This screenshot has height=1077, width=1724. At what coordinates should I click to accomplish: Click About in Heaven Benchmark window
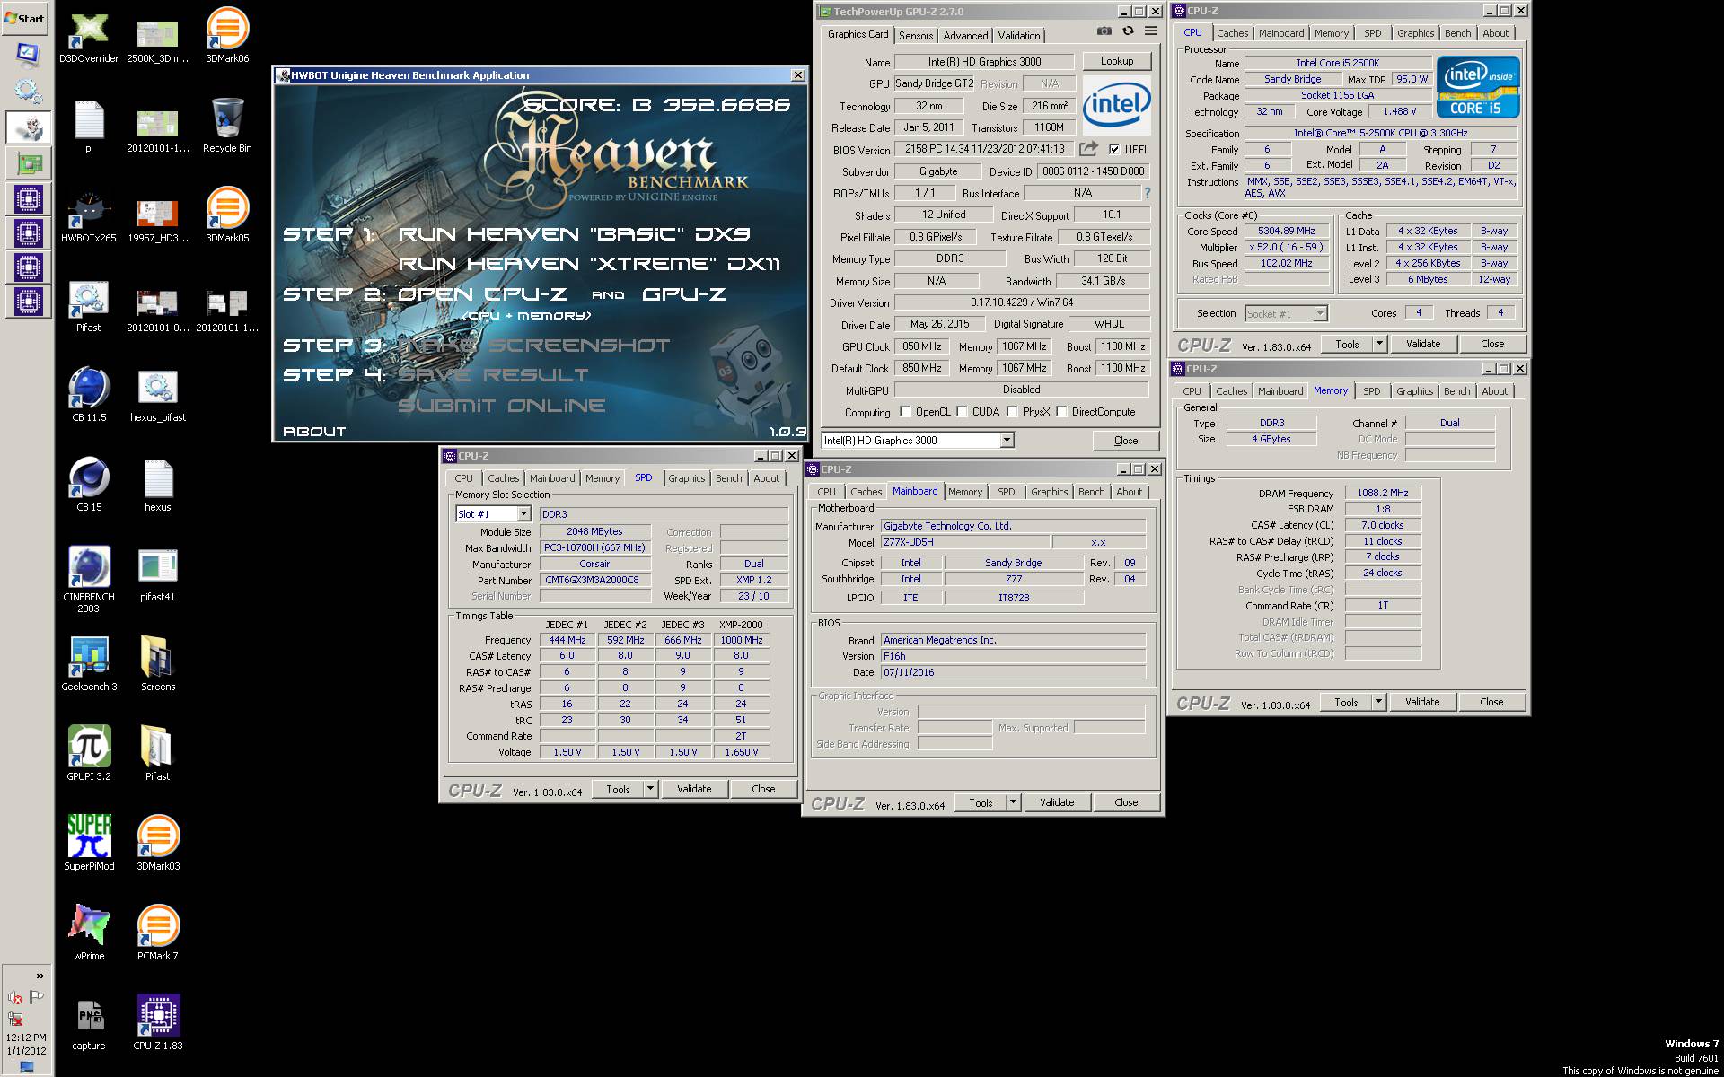click(314, 432)
